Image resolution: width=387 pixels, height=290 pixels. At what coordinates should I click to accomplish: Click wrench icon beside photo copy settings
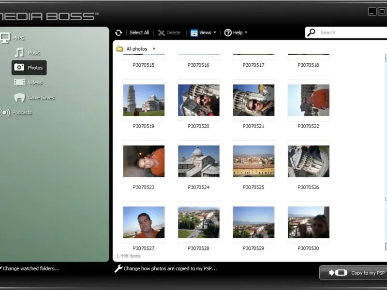pyautogui.click(x=119, y=269)
